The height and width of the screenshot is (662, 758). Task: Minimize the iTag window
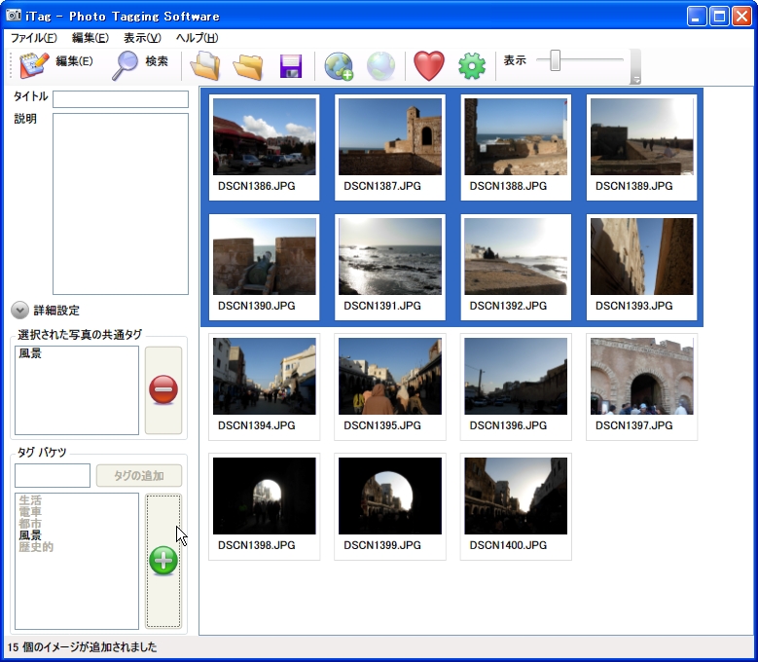(696, 17)
